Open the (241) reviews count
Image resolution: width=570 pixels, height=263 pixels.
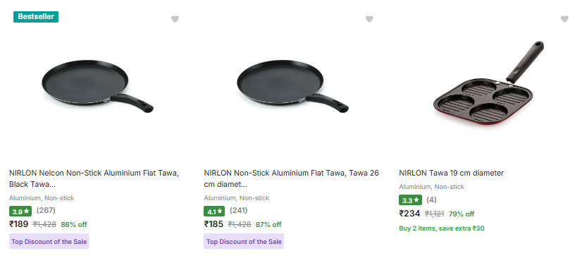click(238, 210)
